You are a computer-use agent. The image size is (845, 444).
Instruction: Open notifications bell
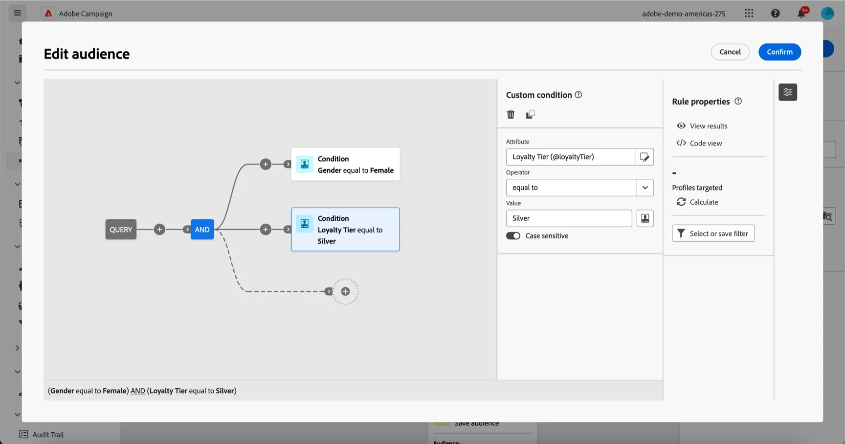(801, 13)
